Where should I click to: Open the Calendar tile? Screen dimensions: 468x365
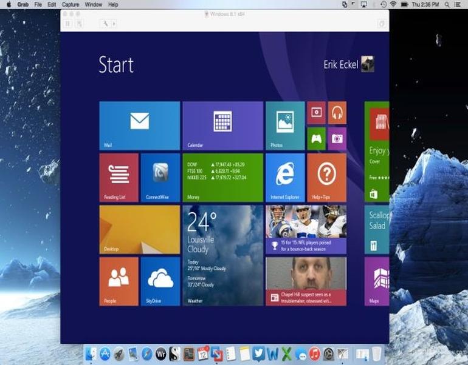point(222,126)
